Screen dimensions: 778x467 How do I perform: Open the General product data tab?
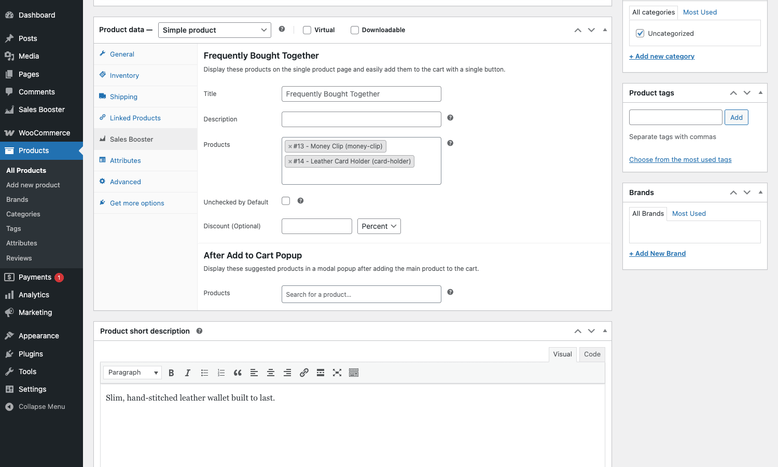[145, 54]
